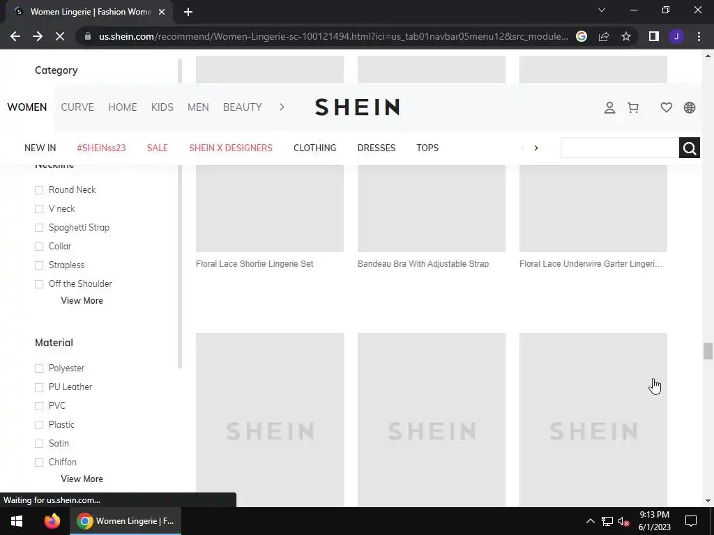
Task: Open a new browser tab
Action: coord(188,12)
